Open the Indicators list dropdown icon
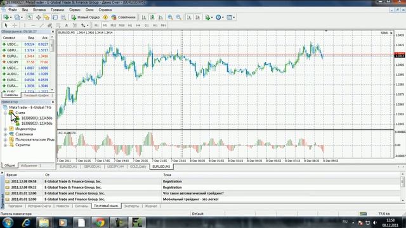The height and width of the screenshot is (228, 406). pyautogui.click(x=209, y=17)
